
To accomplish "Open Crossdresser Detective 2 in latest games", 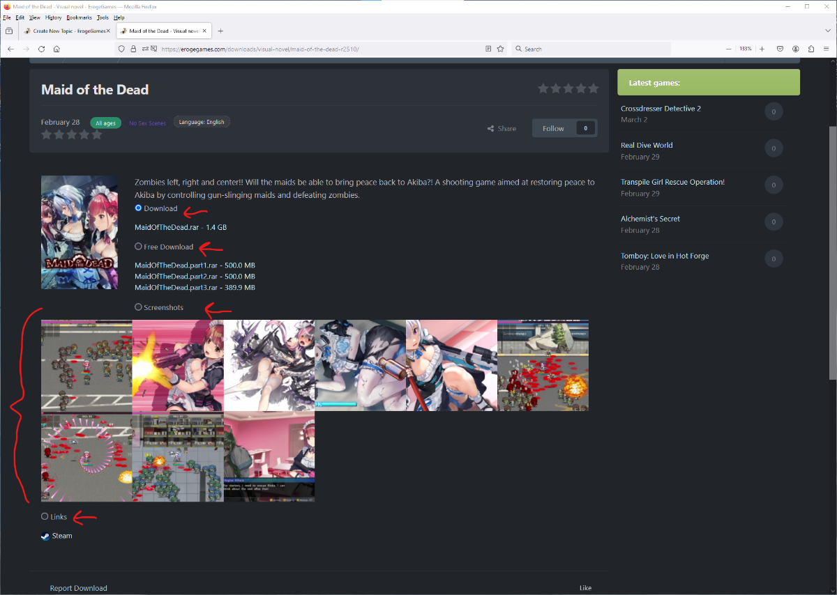I will pyautogui.click(x=661, y=109).
